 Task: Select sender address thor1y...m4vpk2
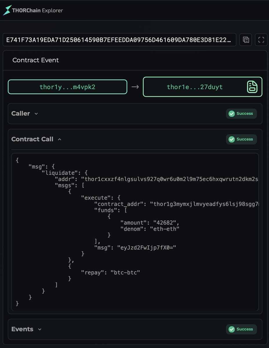(x=67, y=87)
